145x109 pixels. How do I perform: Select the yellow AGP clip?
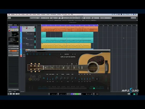[66, 46]
